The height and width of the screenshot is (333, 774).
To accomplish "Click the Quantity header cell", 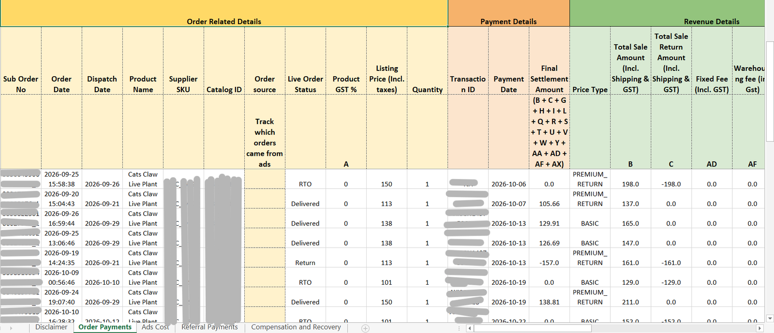I will pos(427,61).
